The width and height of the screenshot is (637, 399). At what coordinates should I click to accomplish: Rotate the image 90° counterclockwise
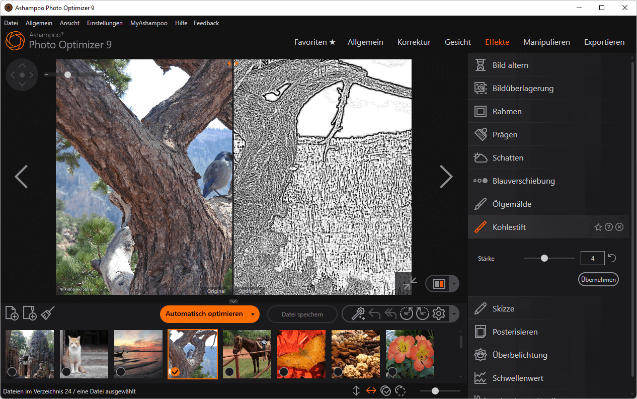(406, 314)
